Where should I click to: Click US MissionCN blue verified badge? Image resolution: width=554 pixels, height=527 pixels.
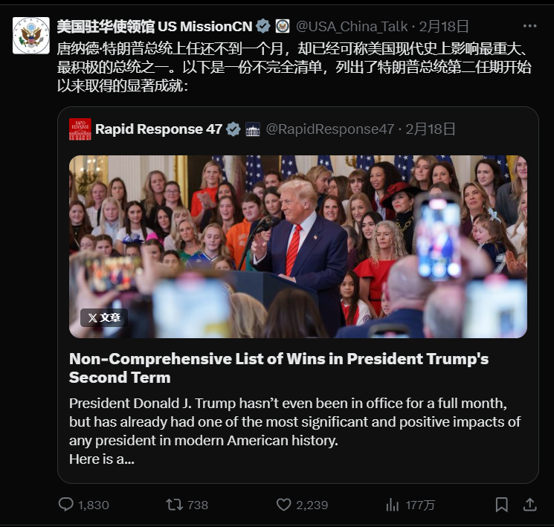pyautogui.click(x=262, y=26)
